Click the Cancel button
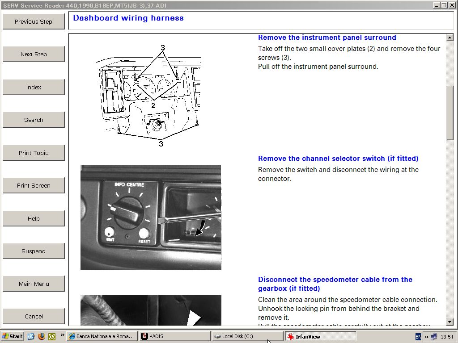458x343 pixels. pyautogui.click(x=34, y=317)
